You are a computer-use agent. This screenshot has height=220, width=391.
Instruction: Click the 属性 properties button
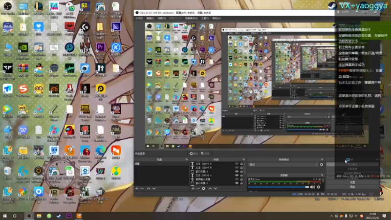[194, 154]
